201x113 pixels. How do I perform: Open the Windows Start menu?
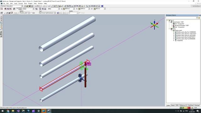coord(3,111)
